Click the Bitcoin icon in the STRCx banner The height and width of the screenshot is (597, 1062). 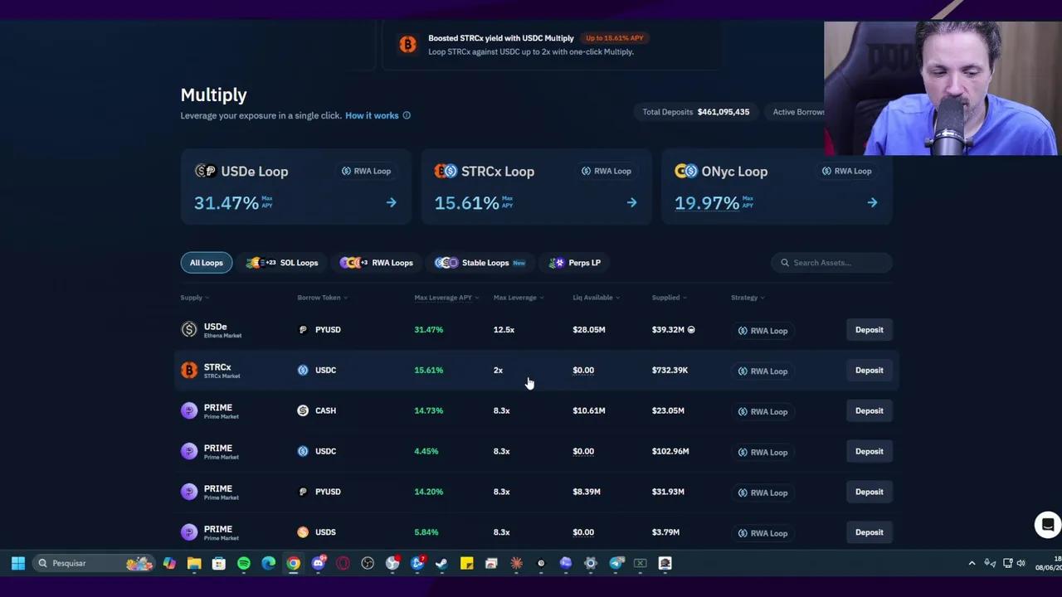click(x=407, y=45)
